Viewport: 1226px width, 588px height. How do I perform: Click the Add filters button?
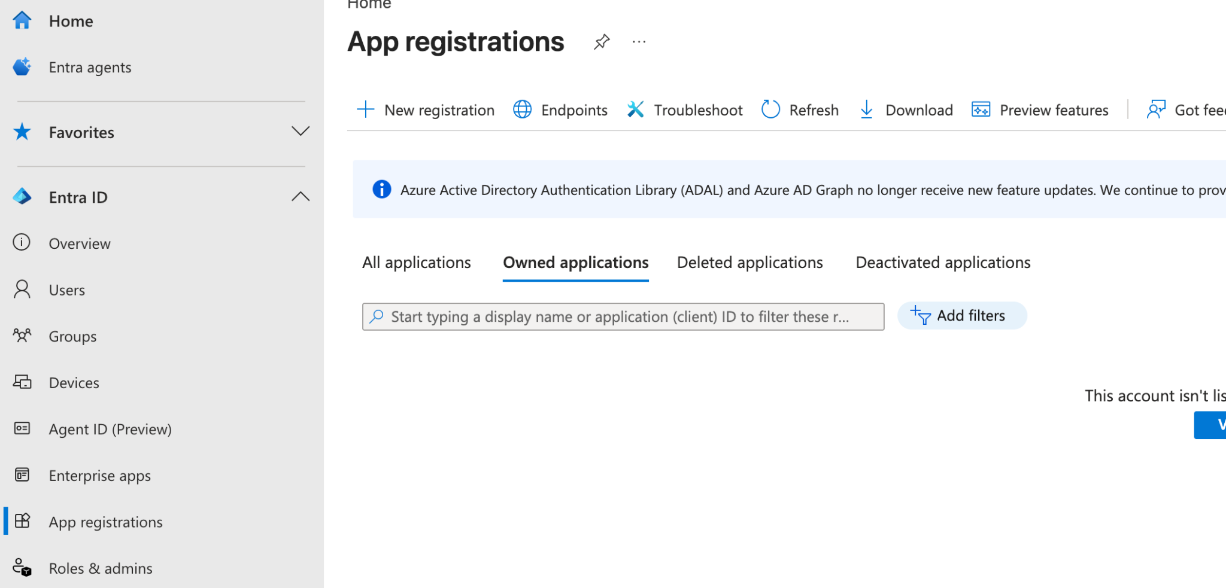pyautogui.click(x=962, y=315)
